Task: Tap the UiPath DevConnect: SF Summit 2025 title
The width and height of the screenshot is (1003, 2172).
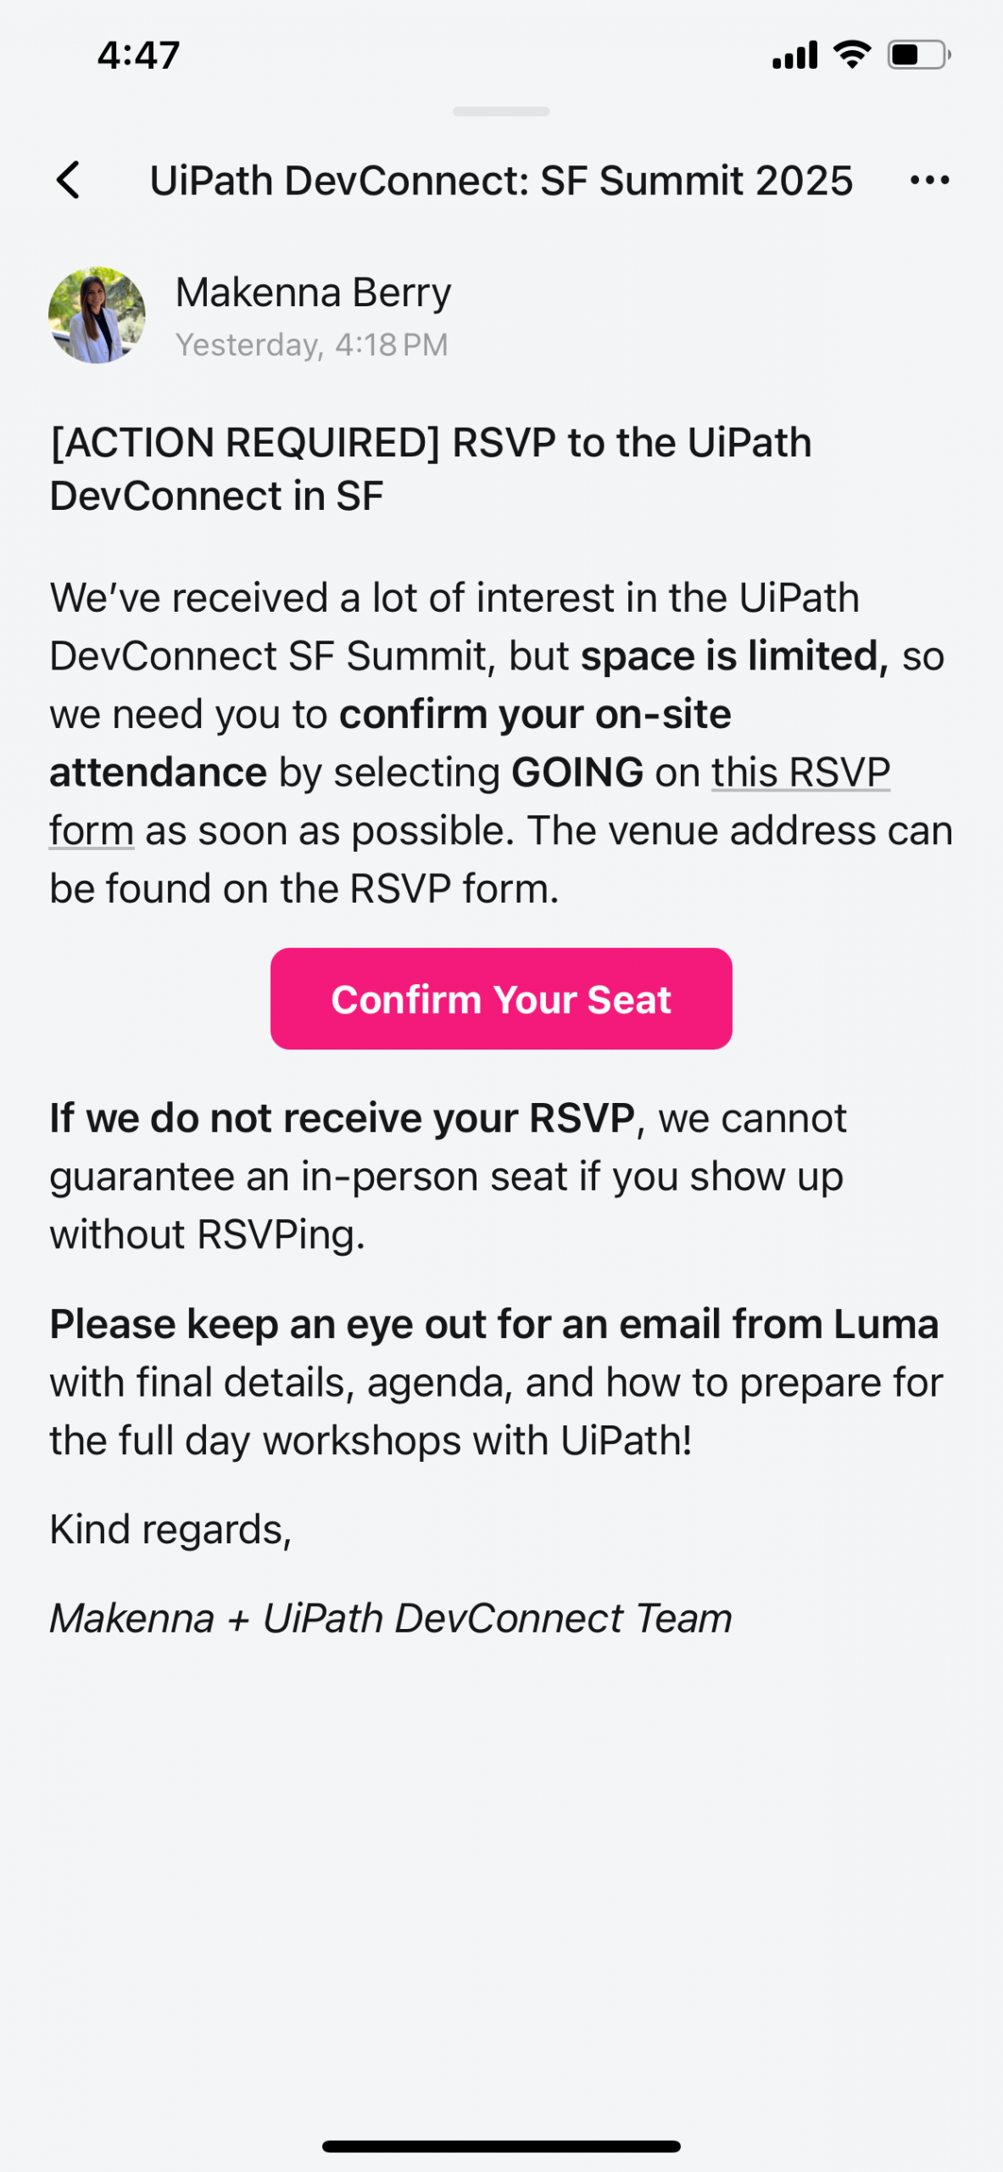Action: [501, 181]
